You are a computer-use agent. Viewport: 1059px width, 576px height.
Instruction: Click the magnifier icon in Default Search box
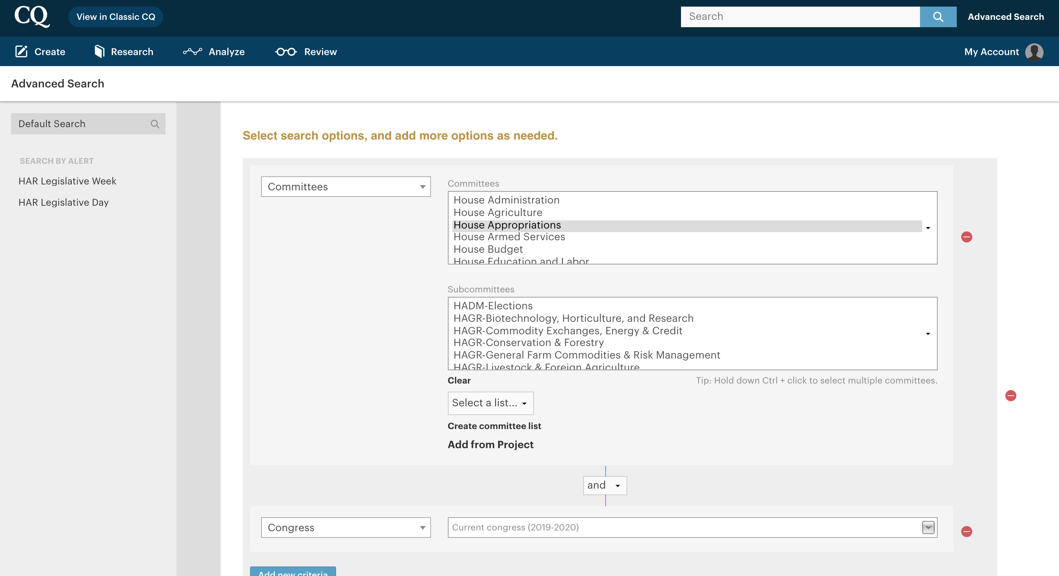[155, 124]
